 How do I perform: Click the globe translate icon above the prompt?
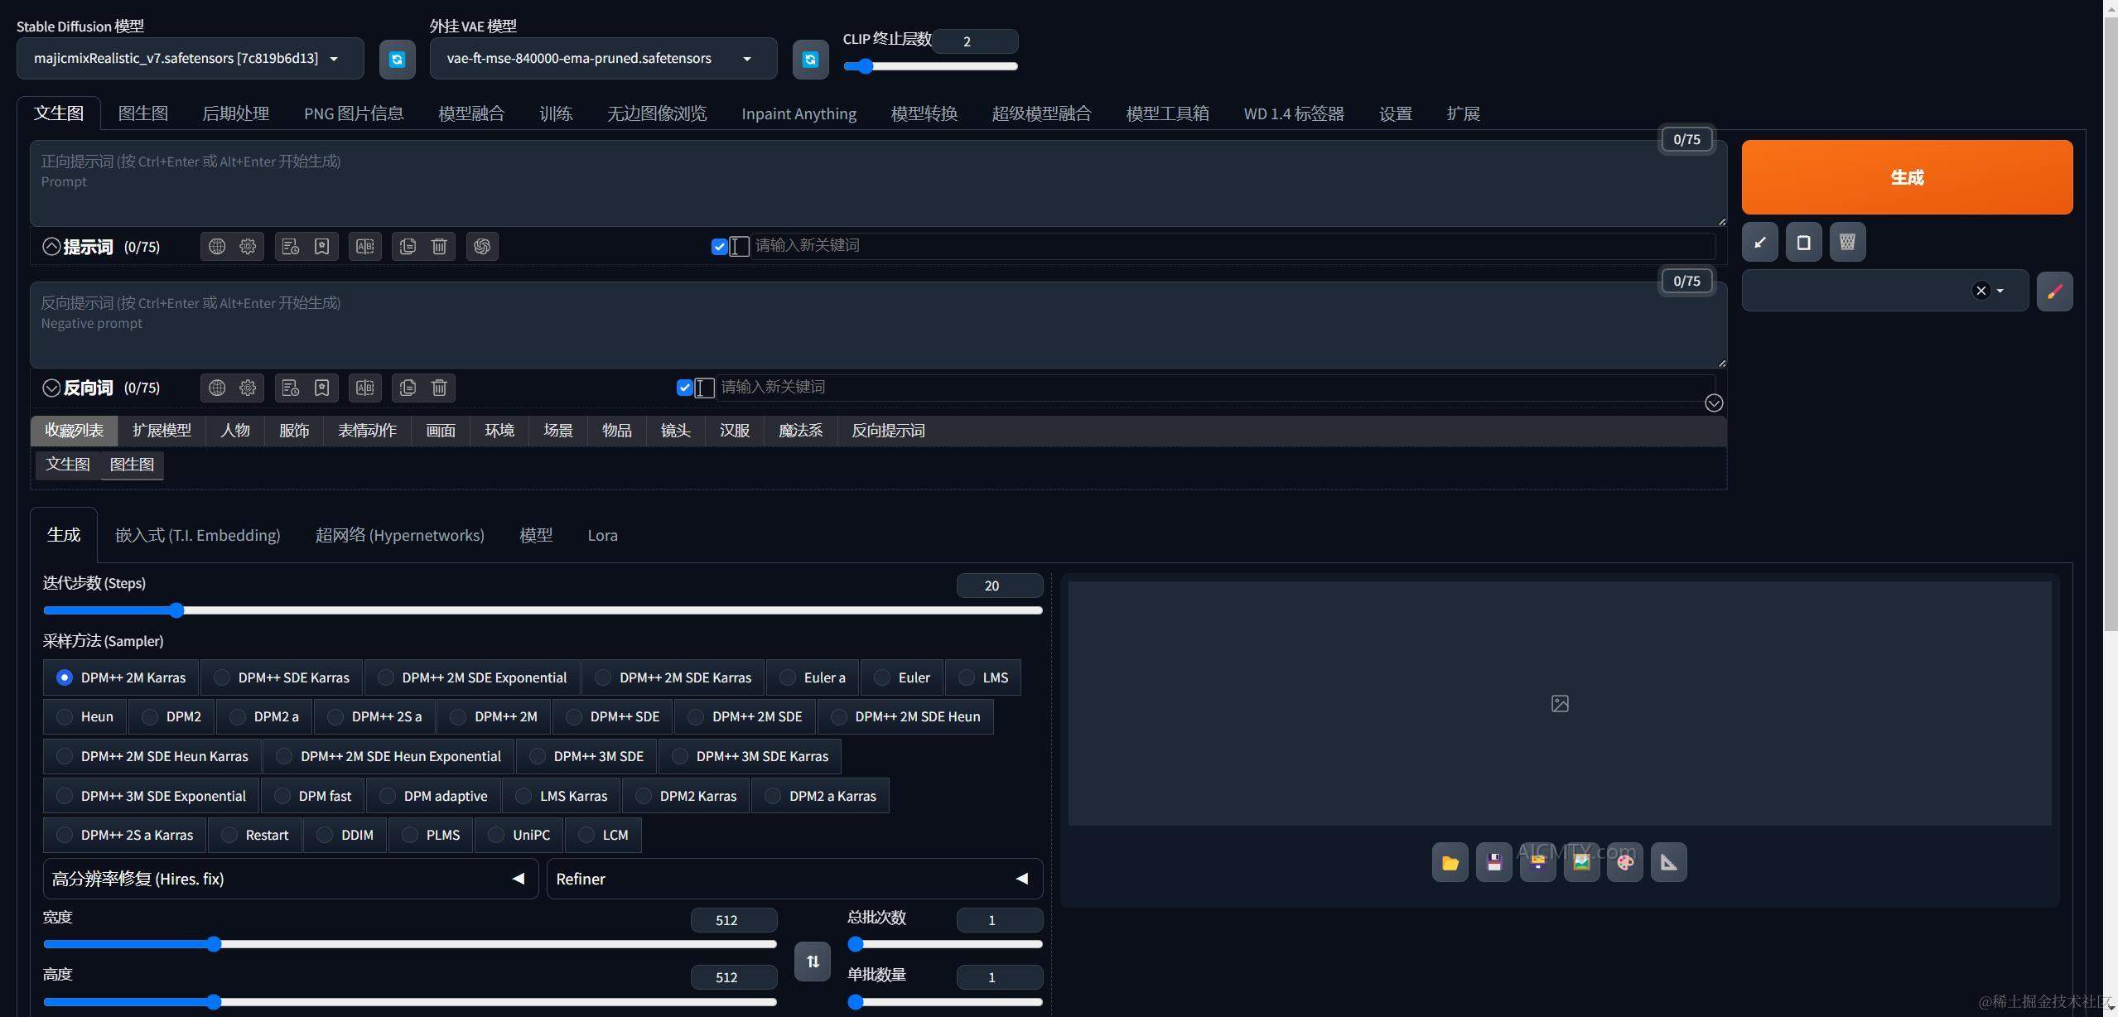tap(216, 246)
